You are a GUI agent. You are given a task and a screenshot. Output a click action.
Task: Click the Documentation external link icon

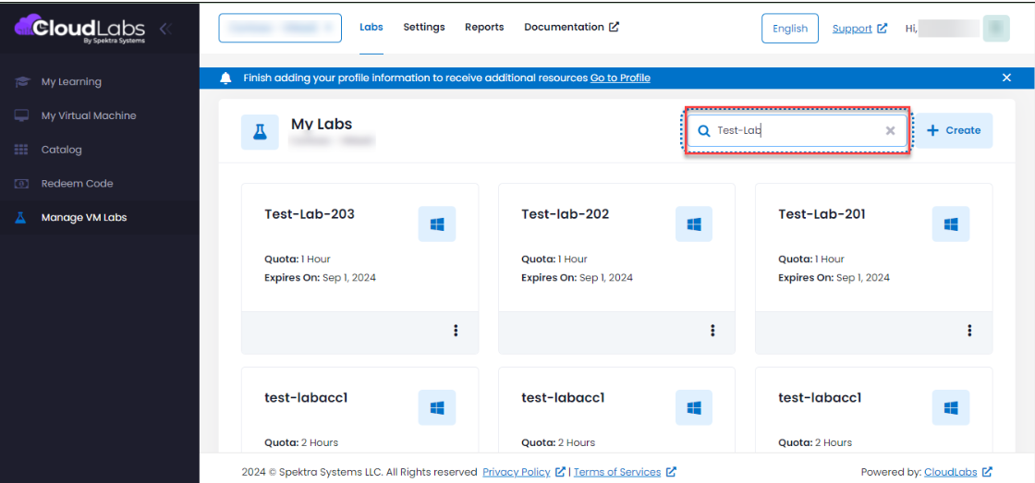point(614,27)
